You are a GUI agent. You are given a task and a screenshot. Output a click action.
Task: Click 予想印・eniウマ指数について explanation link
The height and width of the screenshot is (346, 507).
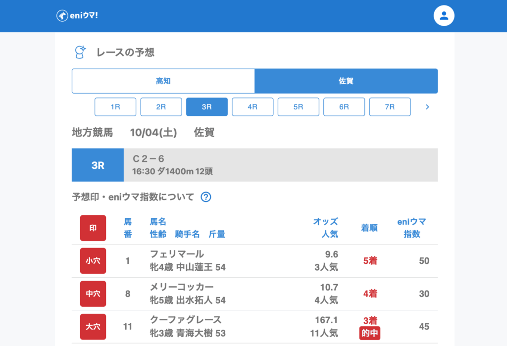[133, 197]
